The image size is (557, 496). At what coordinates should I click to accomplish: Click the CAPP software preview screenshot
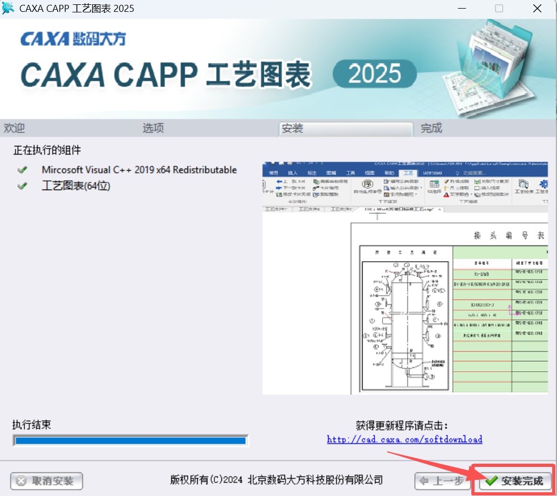(x=405, y=278)
